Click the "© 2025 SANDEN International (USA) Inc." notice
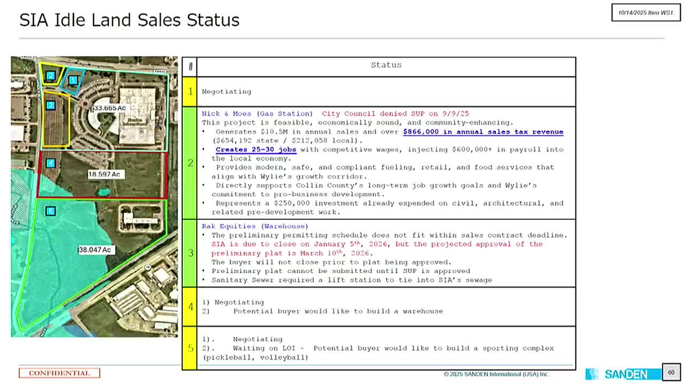The image size is (684, 384). (x=496, y=374)
